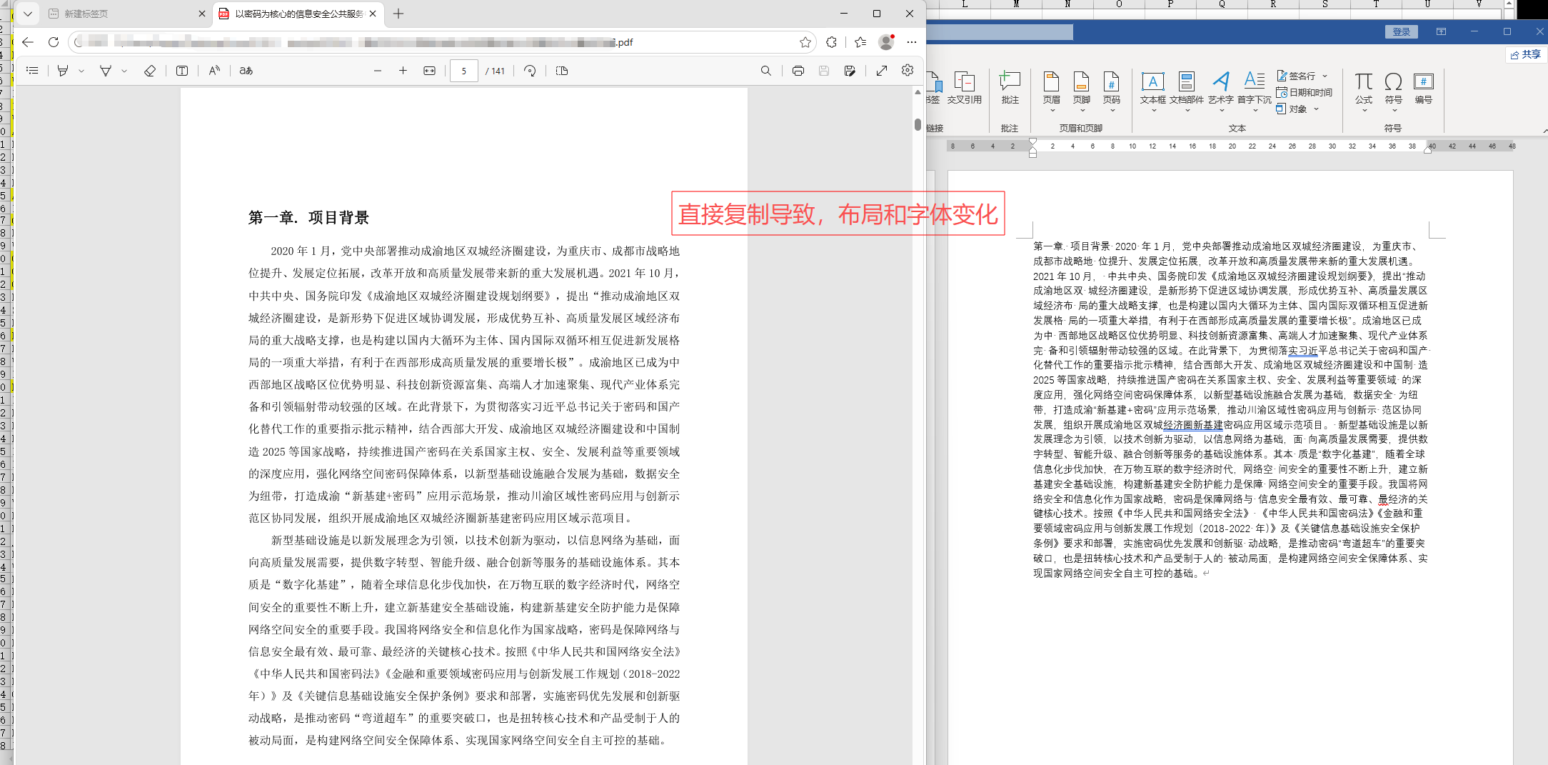
Task: Start read aloud in PDF toolbar
Action: [214, 71]
